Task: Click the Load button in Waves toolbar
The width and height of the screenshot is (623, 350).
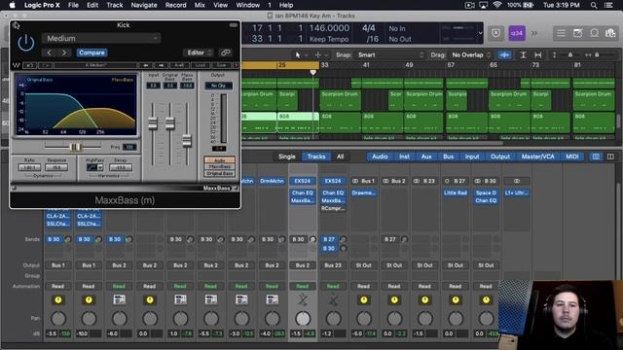Action: (x=201, y=65)
